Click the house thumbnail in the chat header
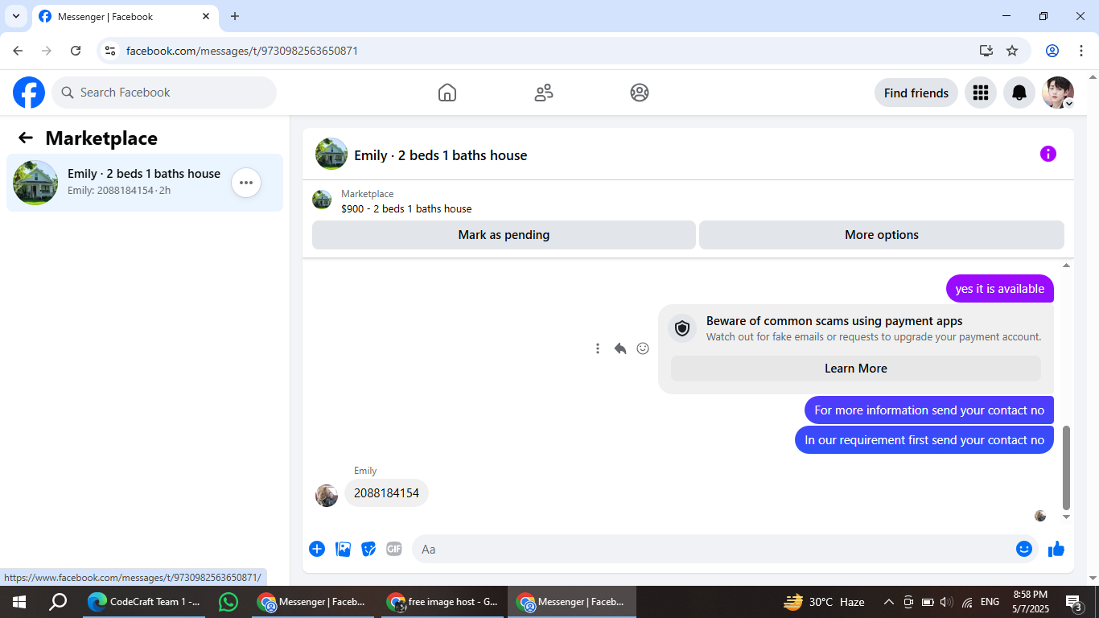The image size is (1099, 618). pos(331,154)
